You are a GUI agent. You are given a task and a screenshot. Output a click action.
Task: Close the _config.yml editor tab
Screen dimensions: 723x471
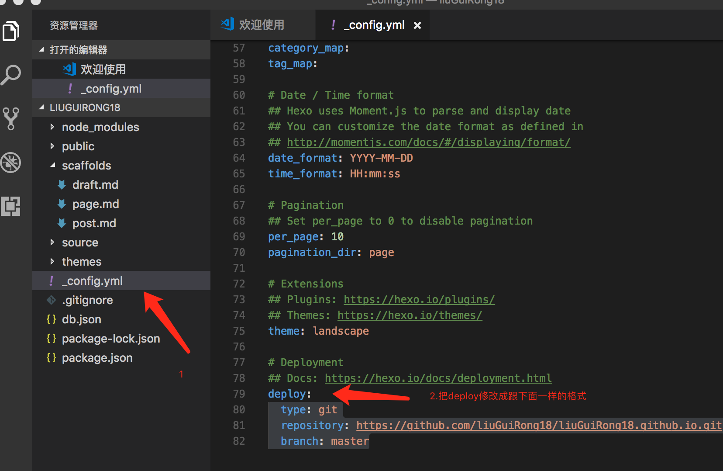click(417, 25)
